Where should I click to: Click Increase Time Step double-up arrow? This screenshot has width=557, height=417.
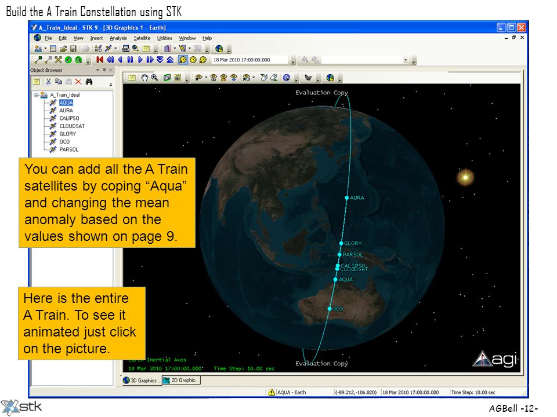click(x=170, y=60)
